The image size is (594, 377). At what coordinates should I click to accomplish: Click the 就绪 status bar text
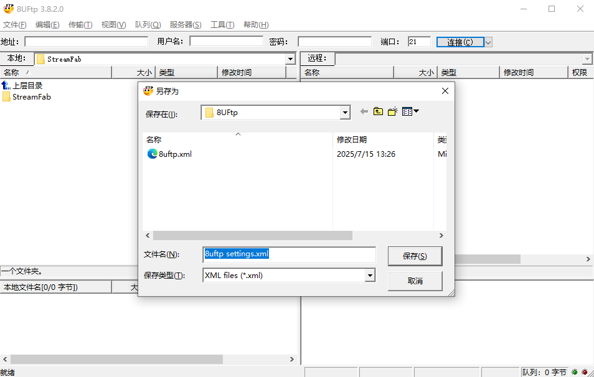coord(7,373)
